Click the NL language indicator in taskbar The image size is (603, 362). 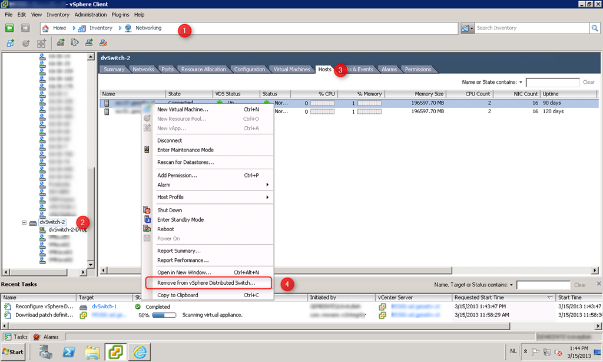513,351
